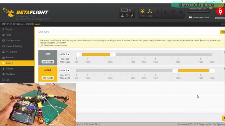Toggle Enable Expert Mode switch
Viewport: 225px width, 126px height.
pyautogui.click(x=191, y=17)
